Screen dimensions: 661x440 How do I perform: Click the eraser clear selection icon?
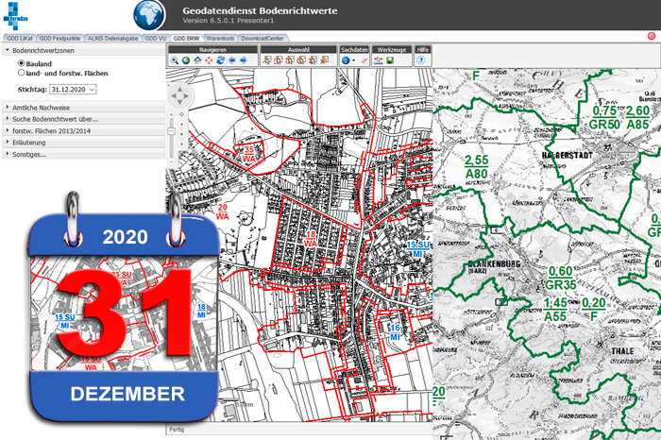[363, 60]
